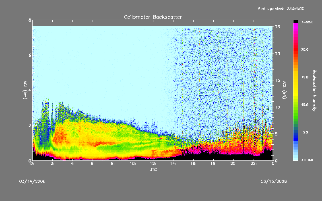322x201 pixels.
Task: Click the 15.0 value label on colorbar
Action: tap(305, 77)
